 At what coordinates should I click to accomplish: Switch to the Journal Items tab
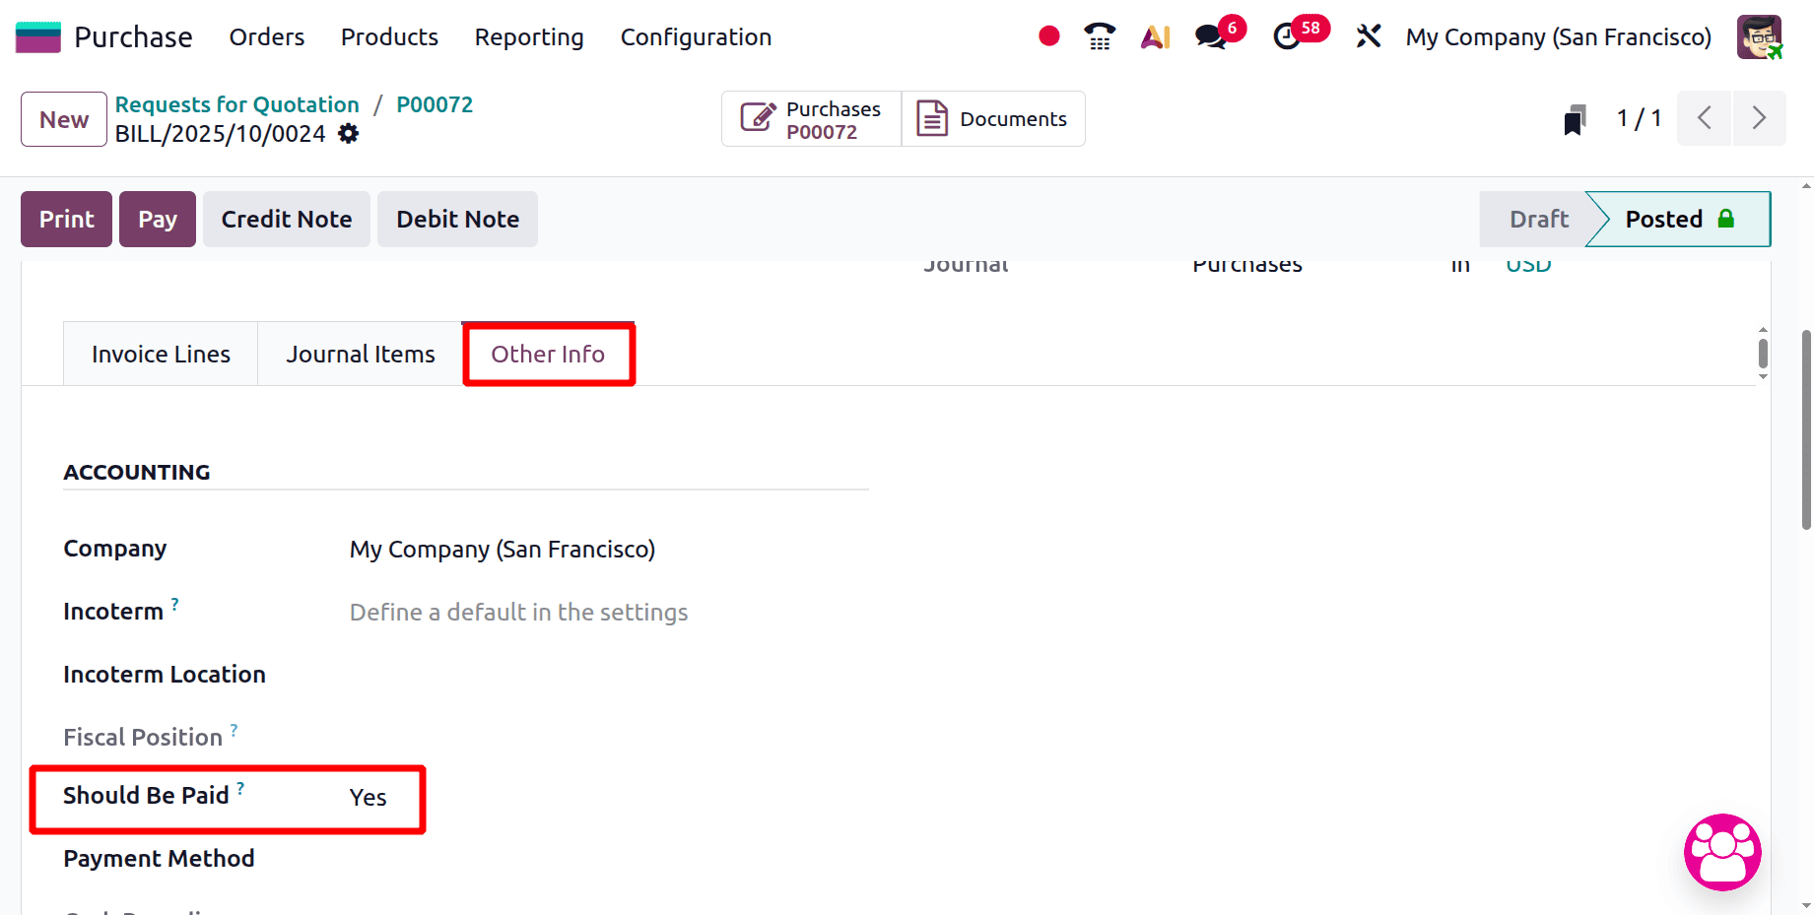click(360, 353)
